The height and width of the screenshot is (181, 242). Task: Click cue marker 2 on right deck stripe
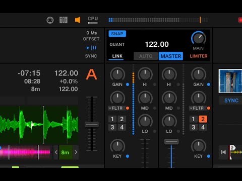(x=232, y=148)
